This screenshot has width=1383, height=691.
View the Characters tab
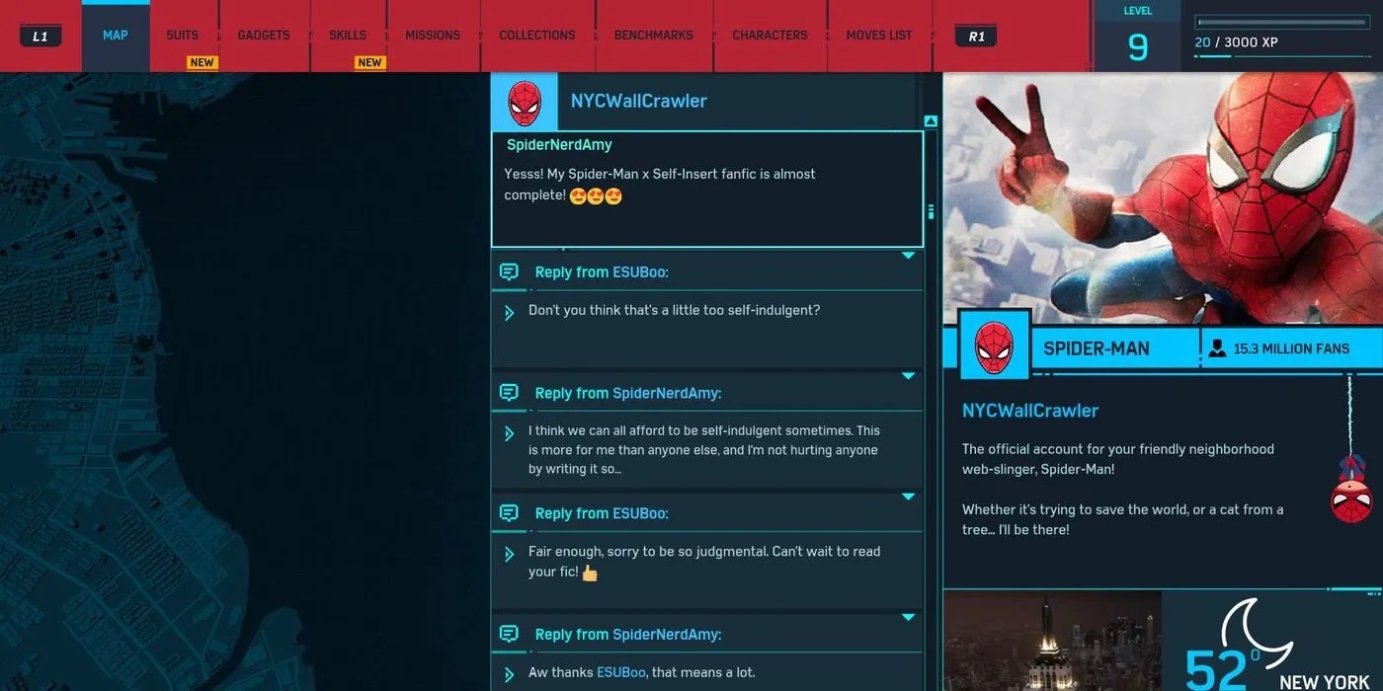[770, 36]
